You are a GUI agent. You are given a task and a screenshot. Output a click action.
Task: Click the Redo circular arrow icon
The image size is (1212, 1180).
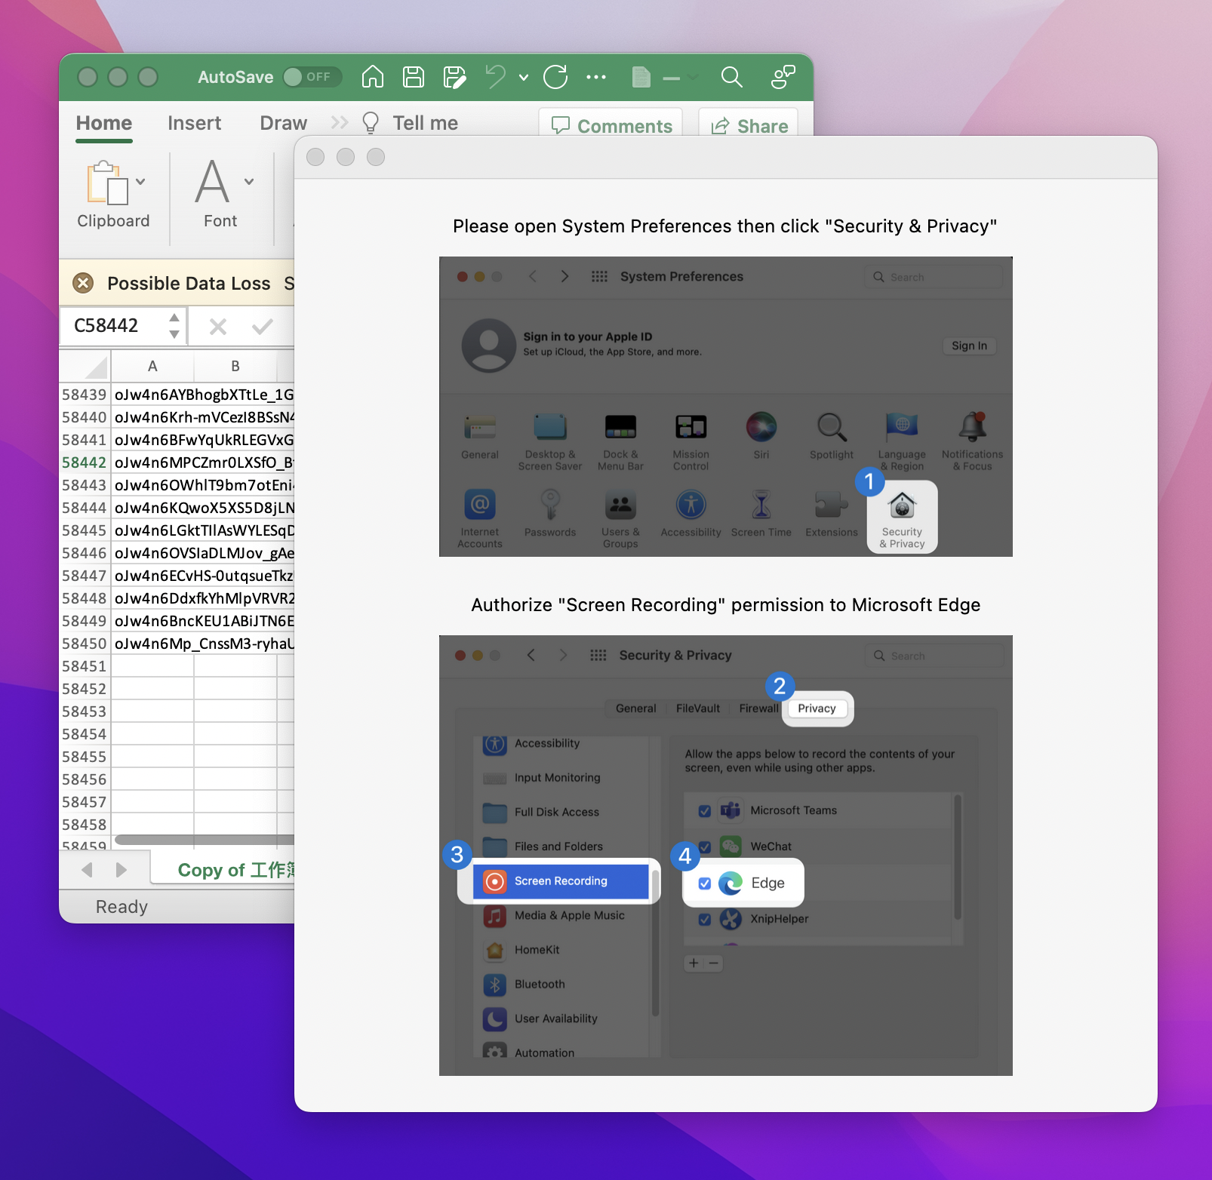(555, 77)
